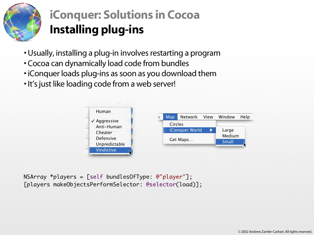
Task: Choose the Circles map
Action: click(x=176, y=124)
